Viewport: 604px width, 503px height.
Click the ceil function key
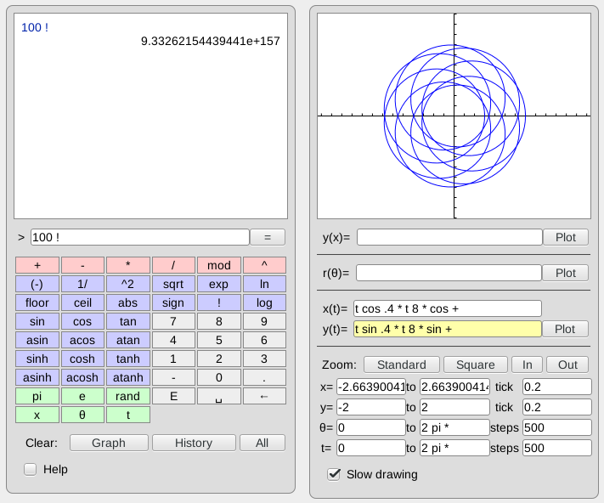click(82, 302)
